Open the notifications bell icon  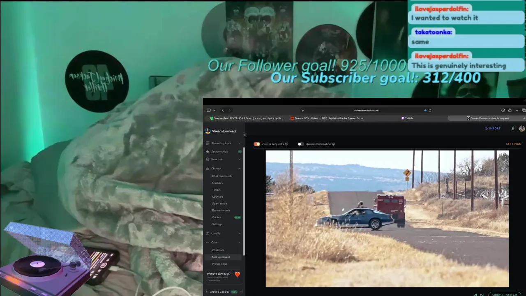point(513,128)
